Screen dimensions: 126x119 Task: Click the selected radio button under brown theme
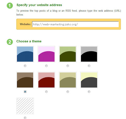point(25,92)
